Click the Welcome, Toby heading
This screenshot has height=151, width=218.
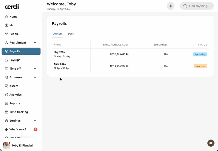pos(61,4)
